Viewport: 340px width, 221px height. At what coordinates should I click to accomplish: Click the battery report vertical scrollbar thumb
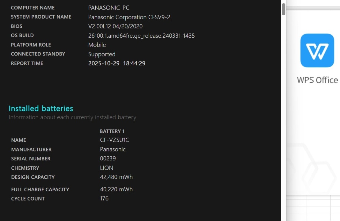coord(284,9)
